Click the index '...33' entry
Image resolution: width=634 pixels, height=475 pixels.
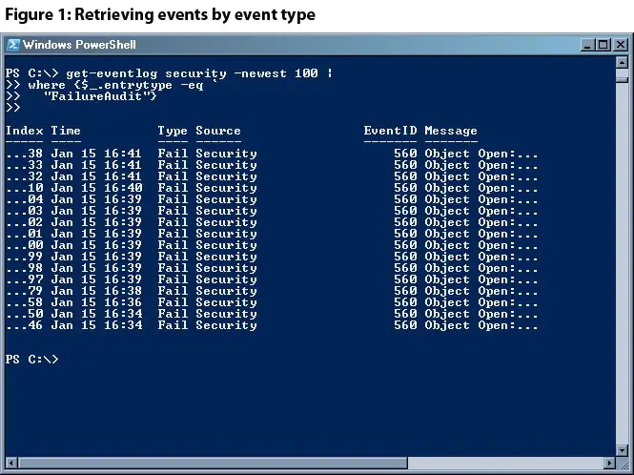(24, 165)
